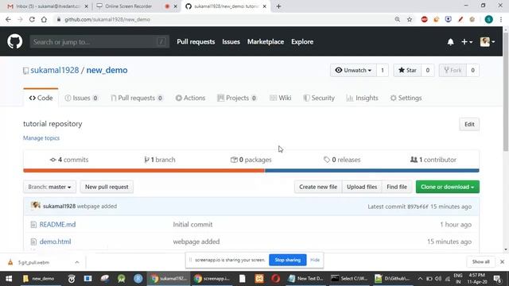The image size is (509, 286).
Task: Click Stop sharing button
Action: click(288, 260)
